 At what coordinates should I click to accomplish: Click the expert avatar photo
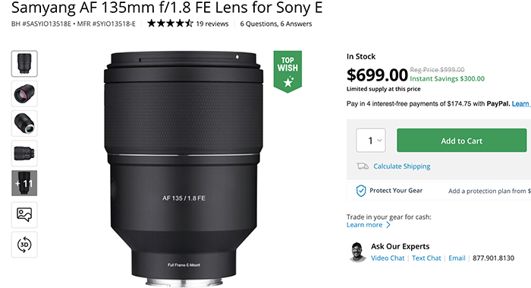357,252
